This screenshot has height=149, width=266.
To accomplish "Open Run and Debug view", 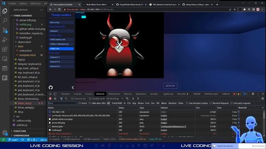I will coord(5,40).
